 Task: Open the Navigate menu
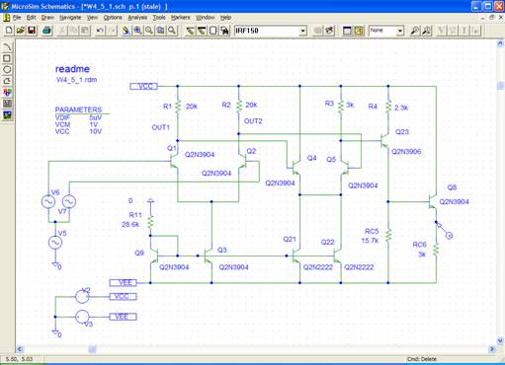coord(70,18)
